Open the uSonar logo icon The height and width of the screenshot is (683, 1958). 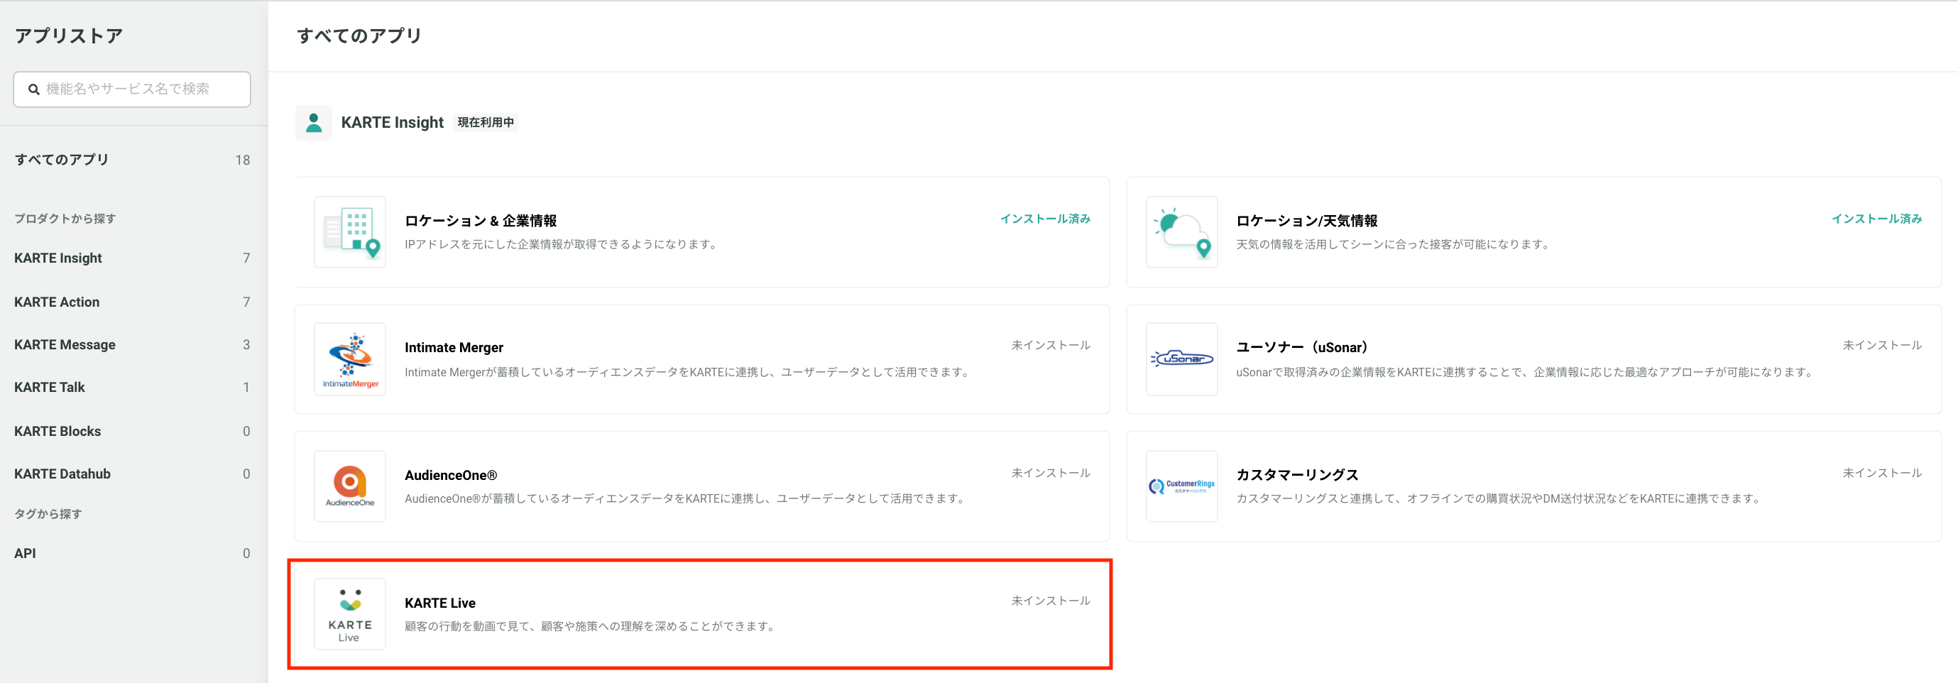click(x=1181, y=359)
